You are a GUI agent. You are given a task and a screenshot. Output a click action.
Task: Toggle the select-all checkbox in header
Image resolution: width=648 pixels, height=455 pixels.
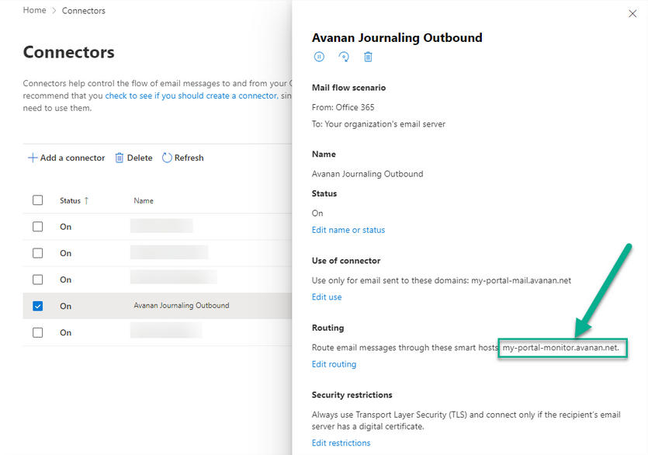tap(37, 200)
